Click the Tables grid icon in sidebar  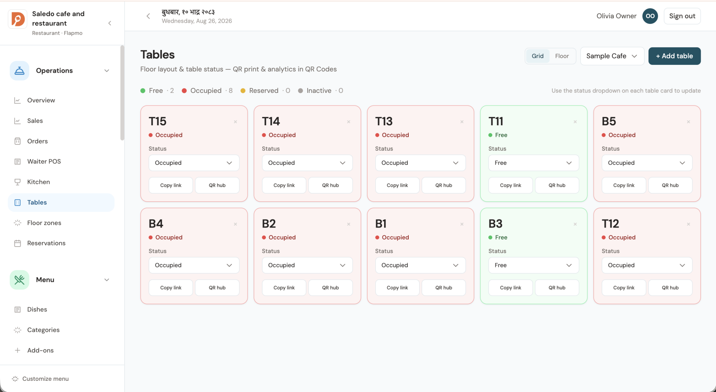pyautogui.click(x=18, y=203)
